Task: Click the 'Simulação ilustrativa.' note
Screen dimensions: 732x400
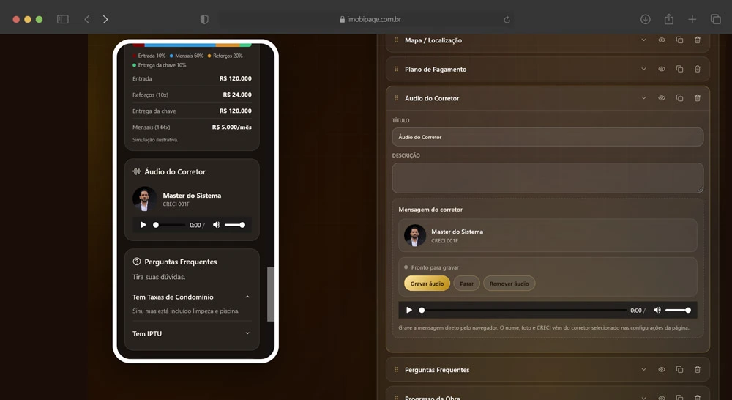Action: pos(155,140)
